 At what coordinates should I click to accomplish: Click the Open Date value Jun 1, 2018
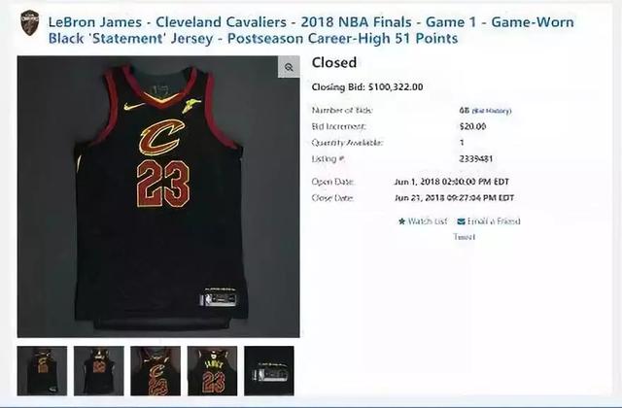pos(451,182)
